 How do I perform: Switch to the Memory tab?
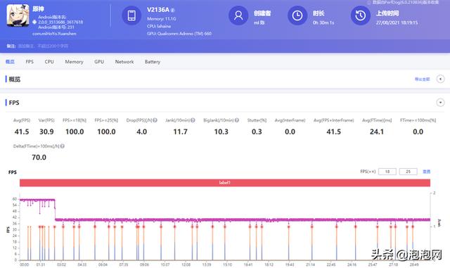74,62
